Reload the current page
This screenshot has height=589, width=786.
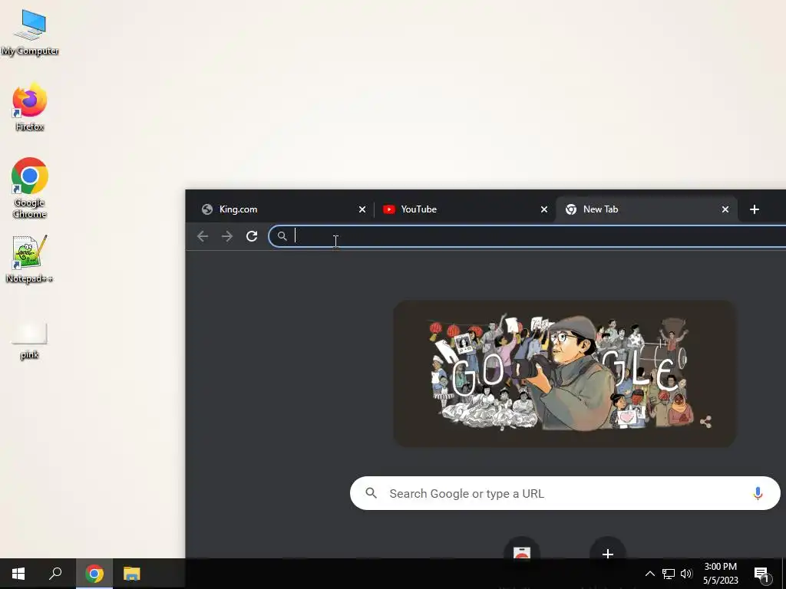coord(252,236)
